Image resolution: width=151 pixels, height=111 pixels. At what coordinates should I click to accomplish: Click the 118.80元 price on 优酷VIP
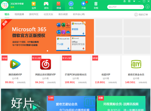tap(100, 82)
